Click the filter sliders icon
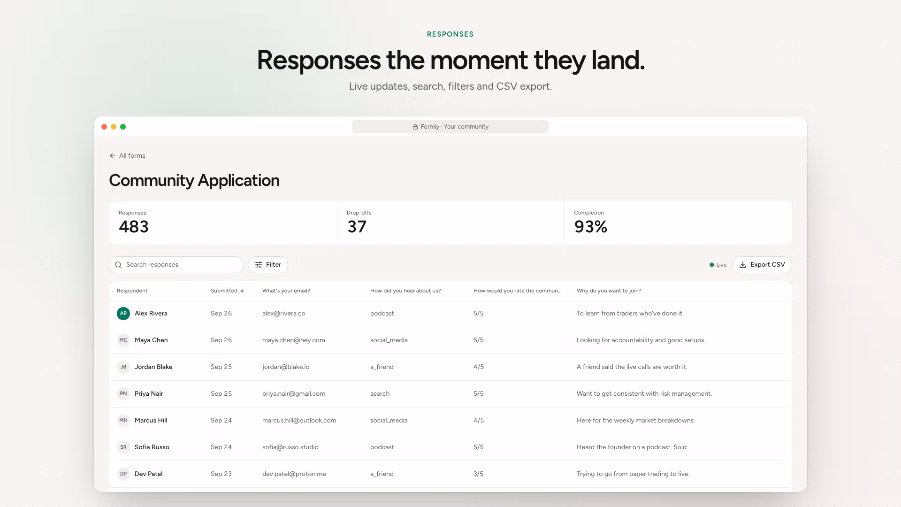 [259, 265]
